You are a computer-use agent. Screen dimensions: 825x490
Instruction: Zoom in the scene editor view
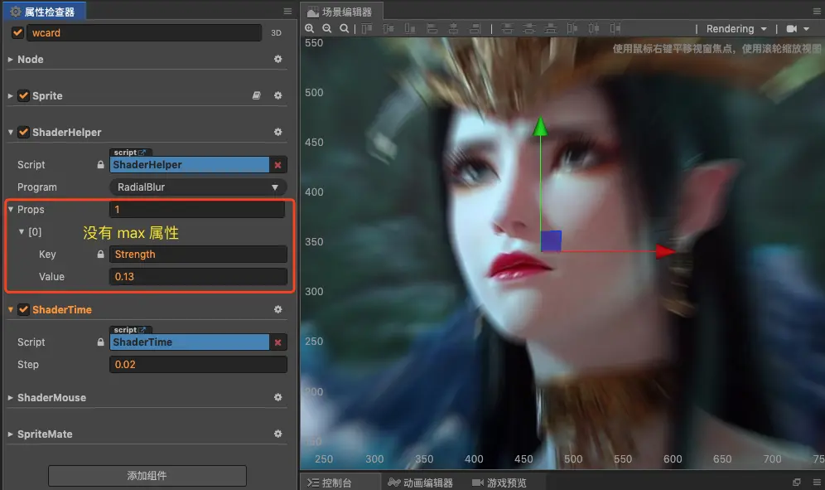click(310, 28)
